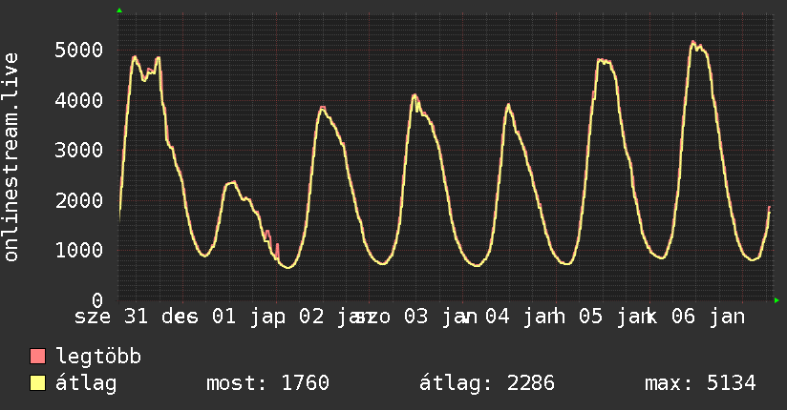787x410 pixels.
Task: Click the '06' date label on x-axis
Action: pyautogui.click(x=684, y=317)
